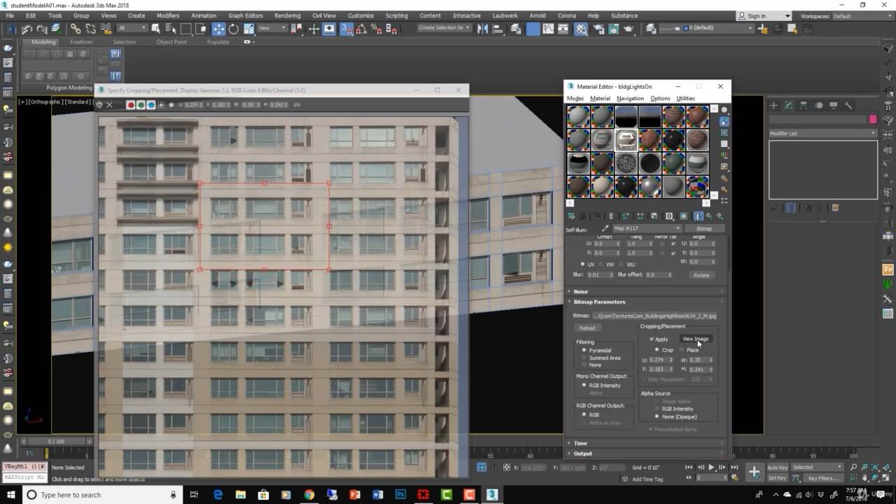
Task: Click the Undo arrow in main toolbar
Action: click(27, 29)
